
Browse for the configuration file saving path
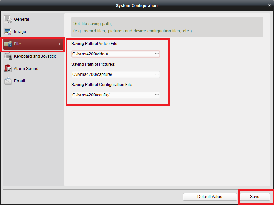click(157, 95)
